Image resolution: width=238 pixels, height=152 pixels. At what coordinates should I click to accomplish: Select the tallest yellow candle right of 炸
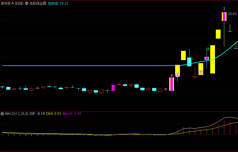[212, 60]
